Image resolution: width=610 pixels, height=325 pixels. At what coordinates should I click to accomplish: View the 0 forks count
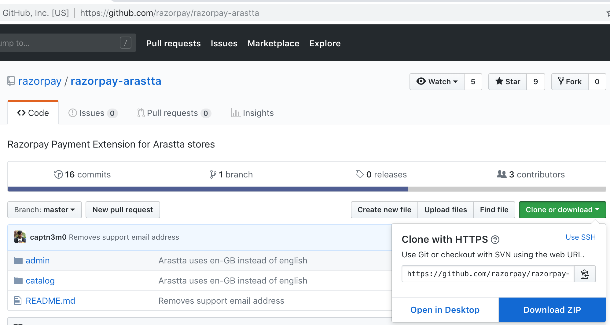(x=597, y=82)
